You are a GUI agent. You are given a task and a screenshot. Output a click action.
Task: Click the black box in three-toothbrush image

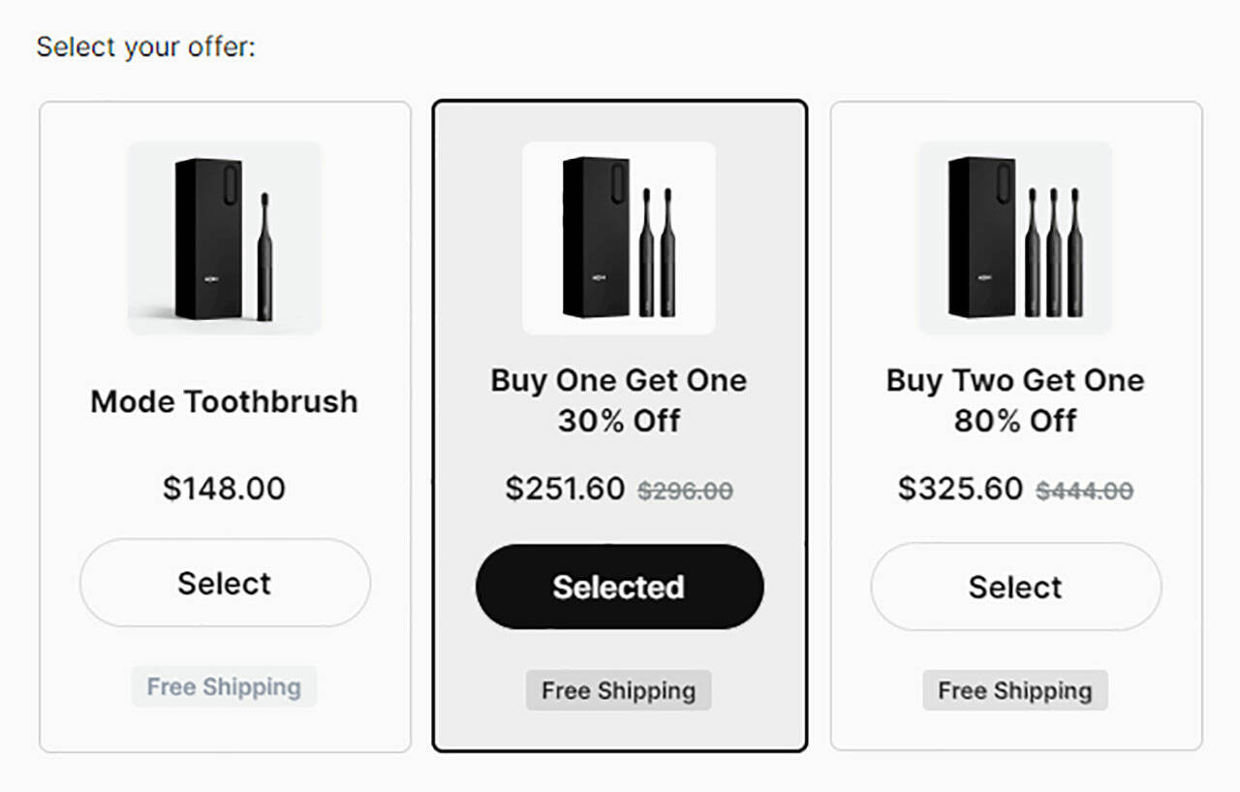(982, 238)
